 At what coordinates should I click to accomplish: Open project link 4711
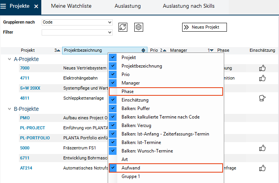[25, 78]
